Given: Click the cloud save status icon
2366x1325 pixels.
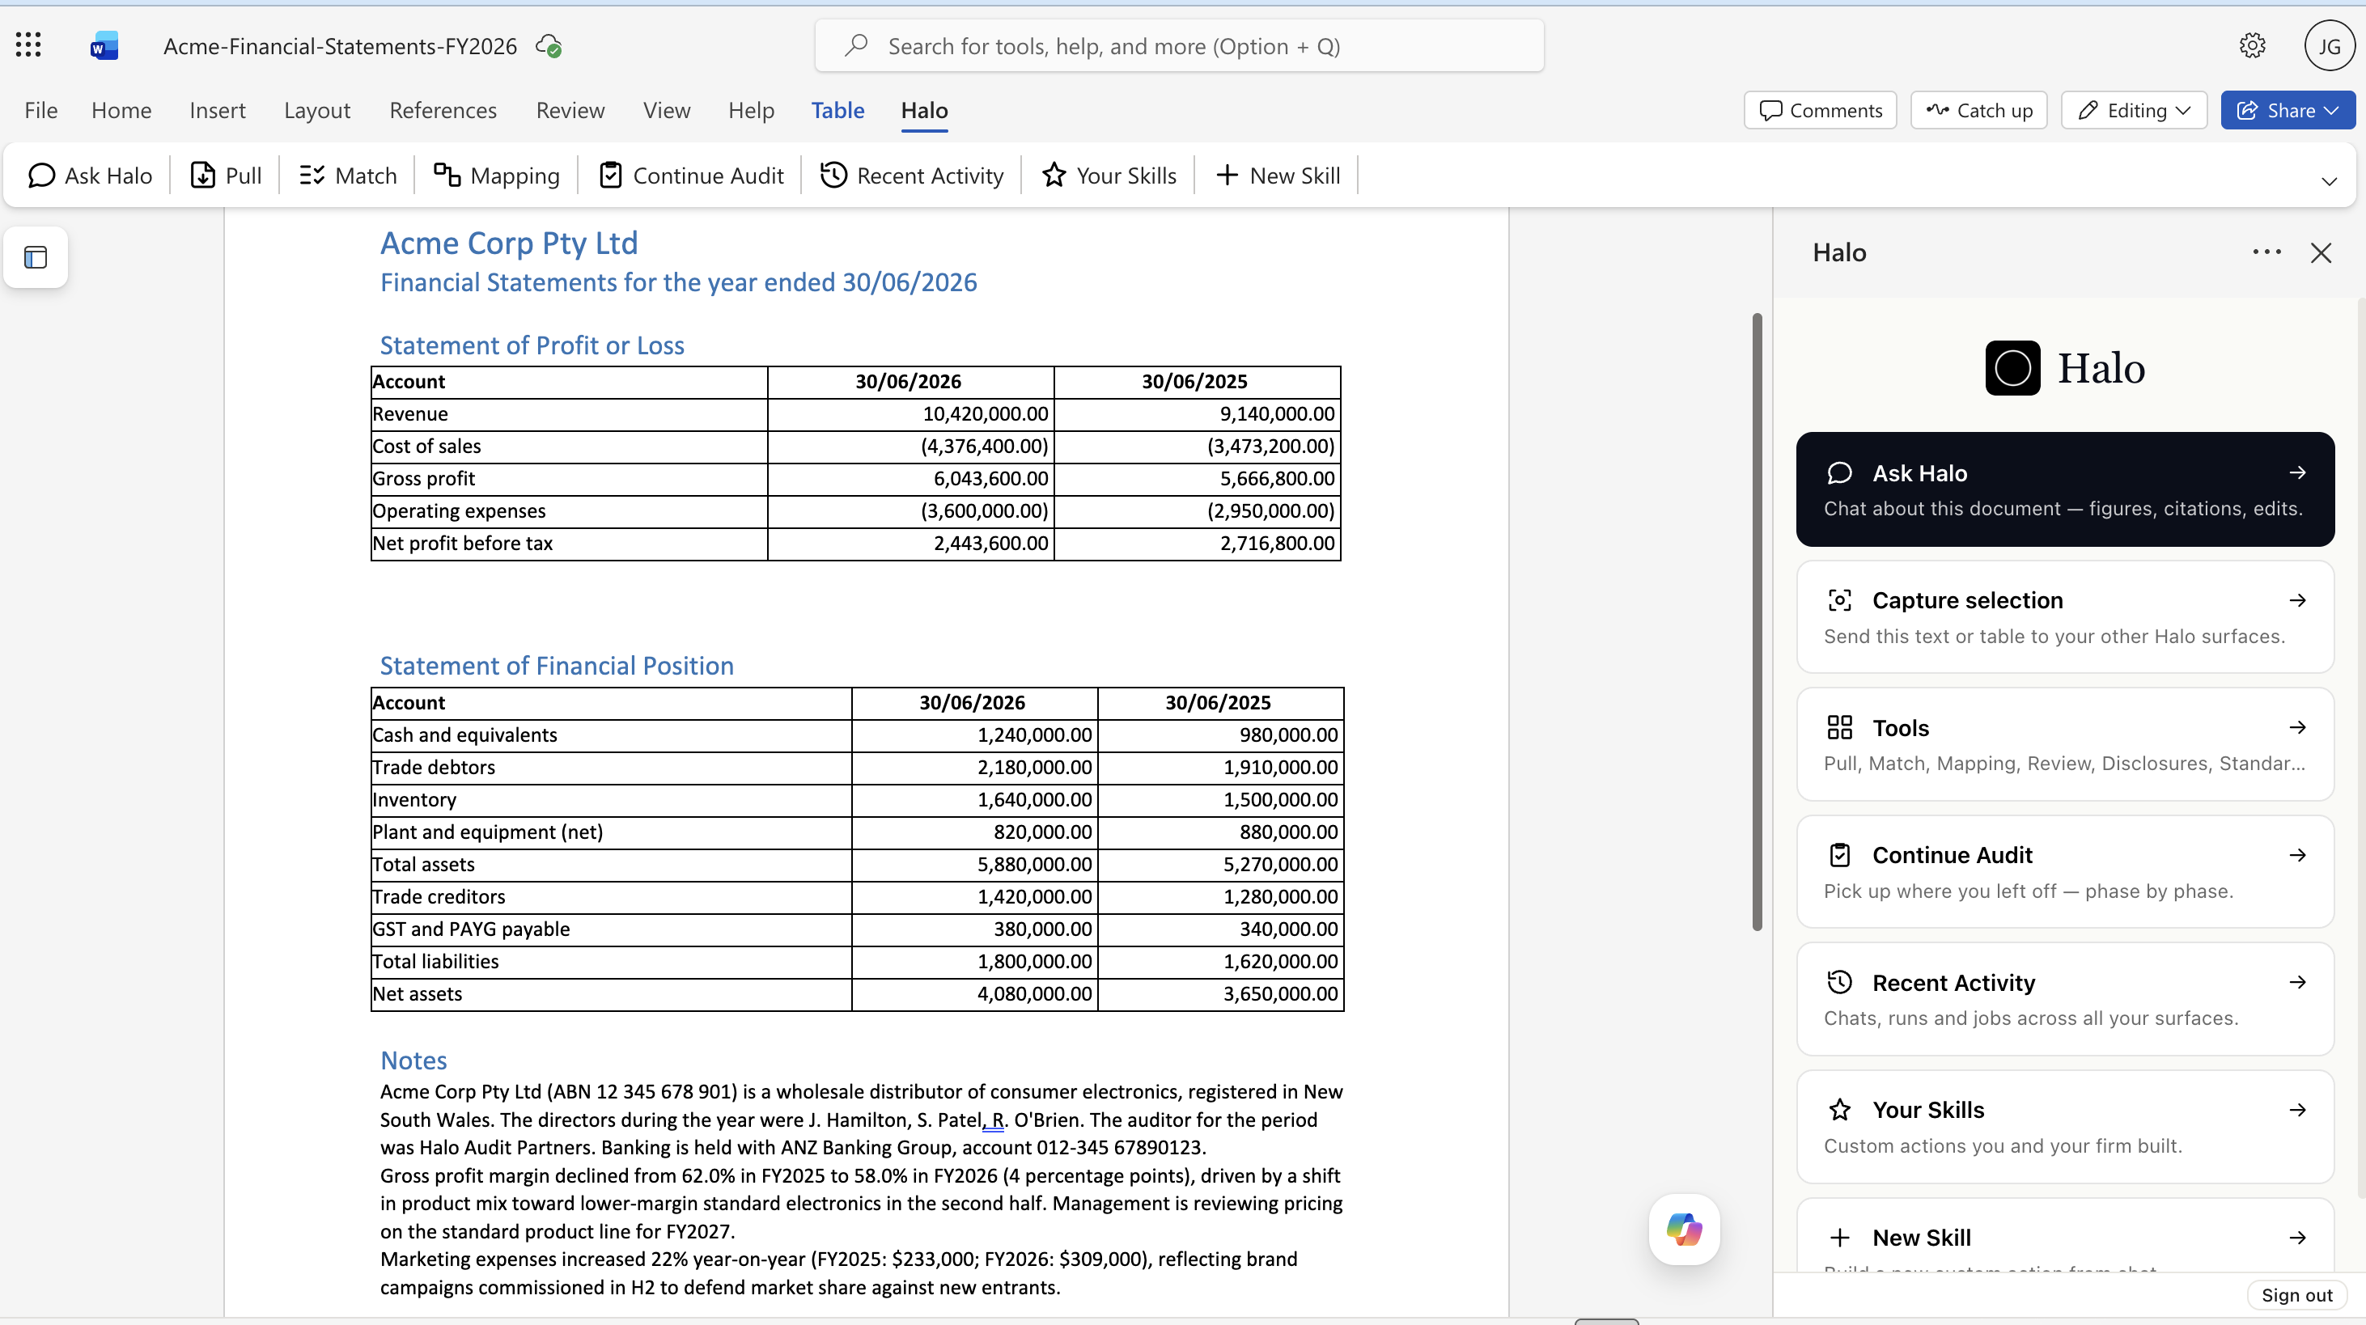Looking at the screenshot, I should pyautogui.click(x=549, y=46).
